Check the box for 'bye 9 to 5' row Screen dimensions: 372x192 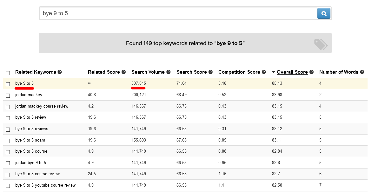[x=8, y=84]
